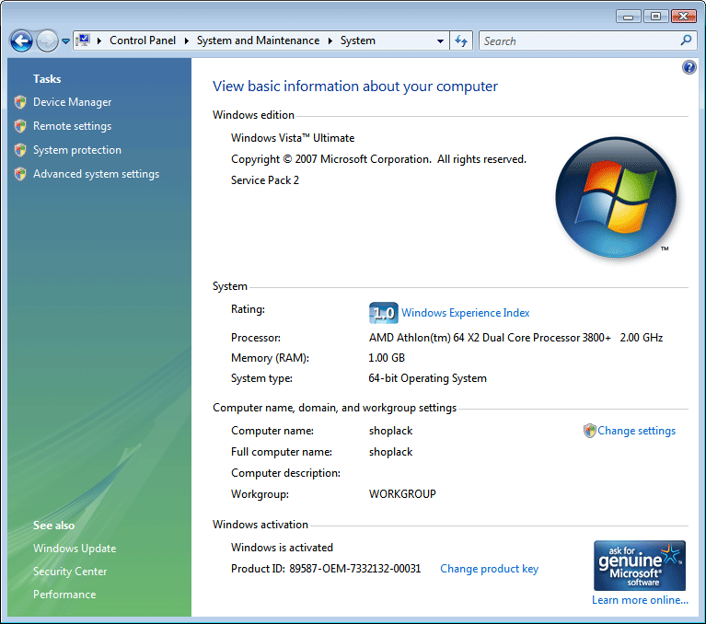Open Remote settings task link
The height and width of the screenshot is (624, 706).
pos(72,126)
